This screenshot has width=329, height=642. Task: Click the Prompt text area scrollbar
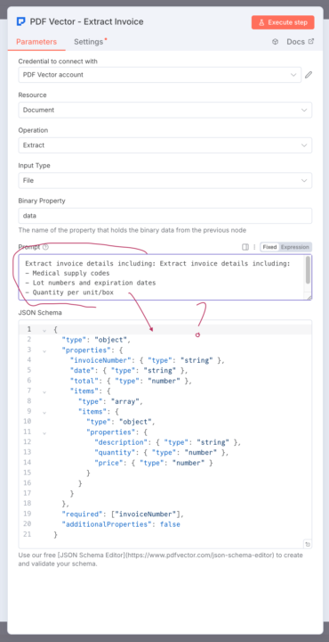pos(308,270)
